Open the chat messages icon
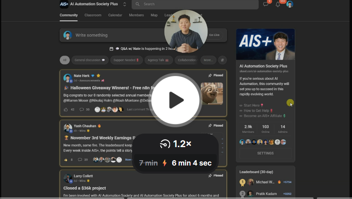Image resolution: width=352 pixels, height=199 pixels. (x=266, y=4)
